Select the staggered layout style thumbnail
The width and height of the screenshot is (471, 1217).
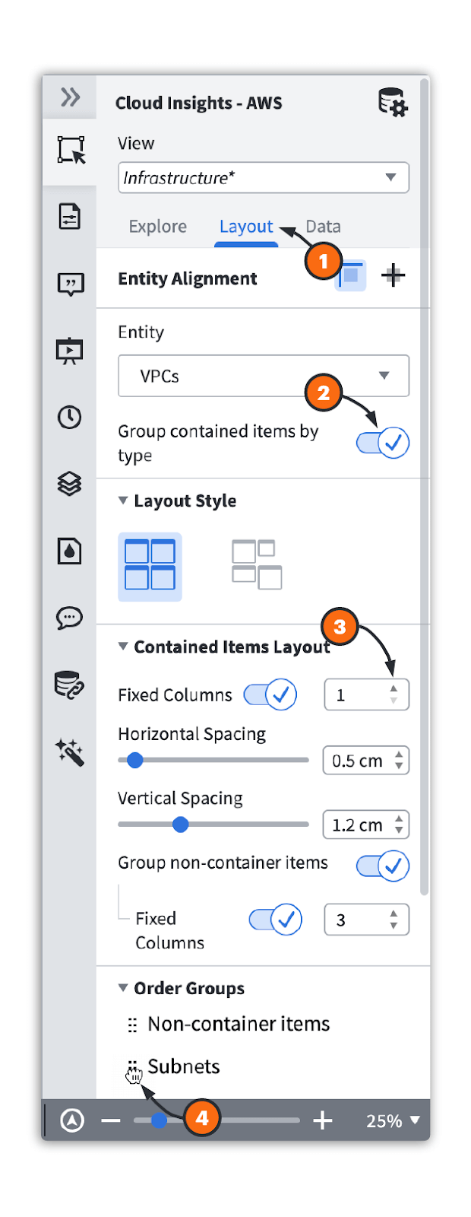(x=257, y=565)
